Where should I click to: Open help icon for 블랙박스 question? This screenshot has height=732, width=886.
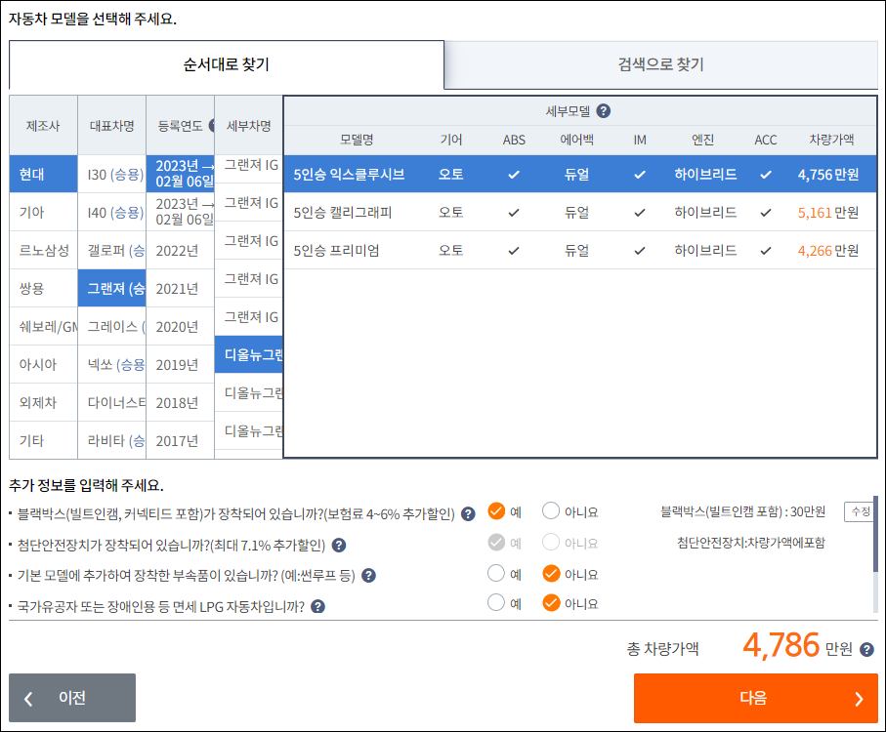468,514
